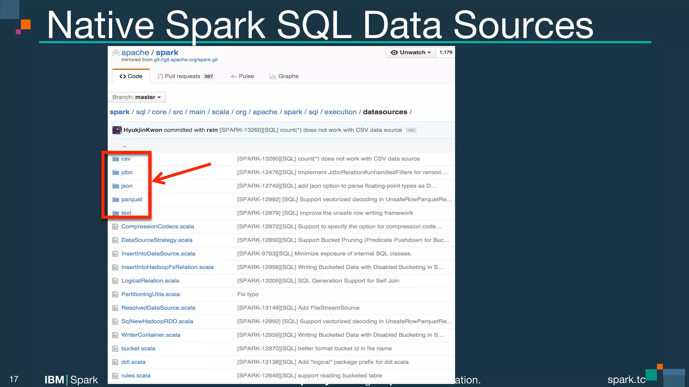Click HyukjinKwon's avatar thumbnail
Image resolution: width=689 pixels, height=387 pixels.
coord(117,130)
